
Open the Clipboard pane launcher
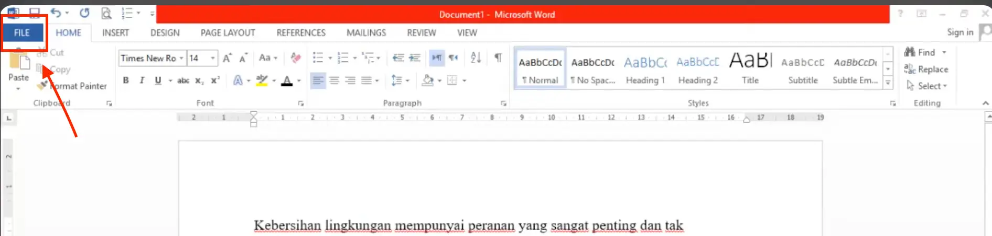(x=109, y=103)
